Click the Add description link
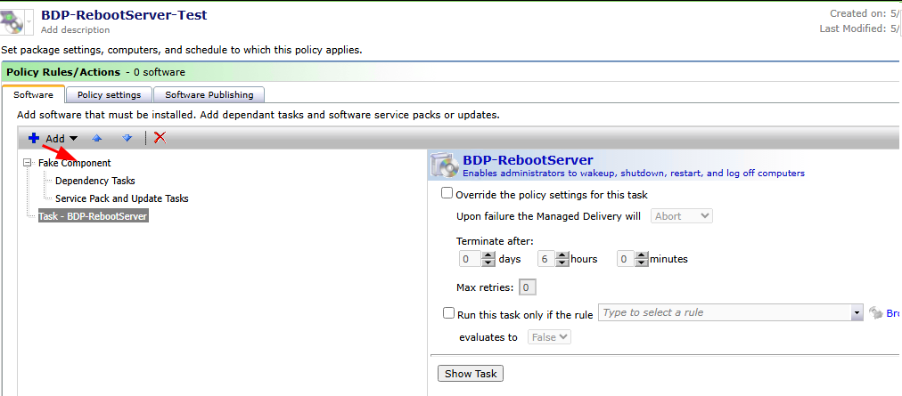The image size is (902, 396). (x=76, y=30)
